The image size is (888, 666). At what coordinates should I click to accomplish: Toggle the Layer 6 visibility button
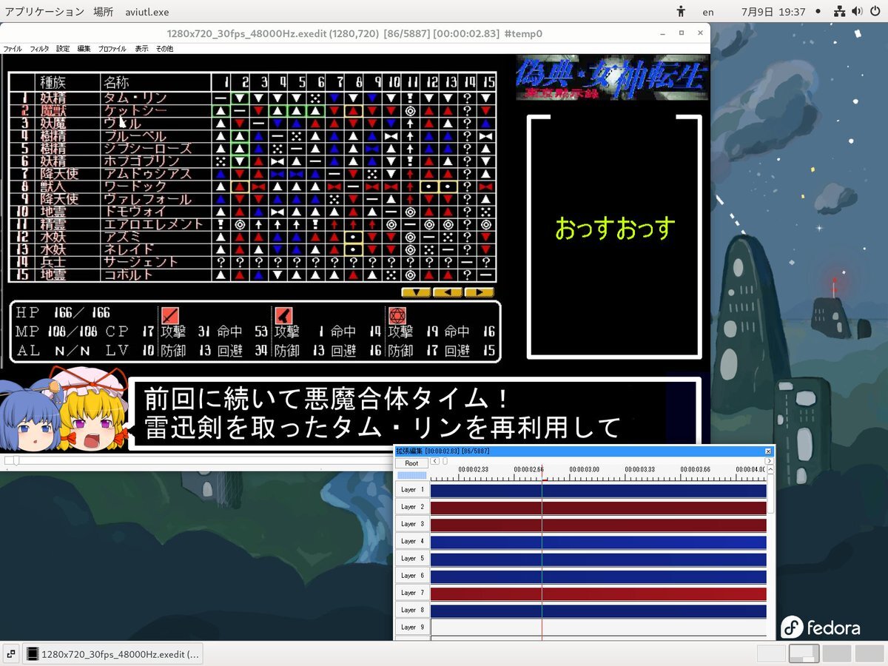coord(412,576)
